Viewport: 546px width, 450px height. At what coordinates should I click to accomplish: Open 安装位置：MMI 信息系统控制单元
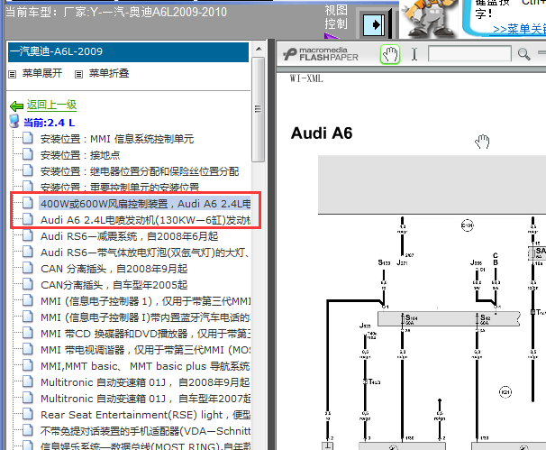click(117, 139)
